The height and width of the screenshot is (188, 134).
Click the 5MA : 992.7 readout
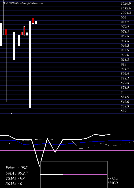tap(17, 173)
